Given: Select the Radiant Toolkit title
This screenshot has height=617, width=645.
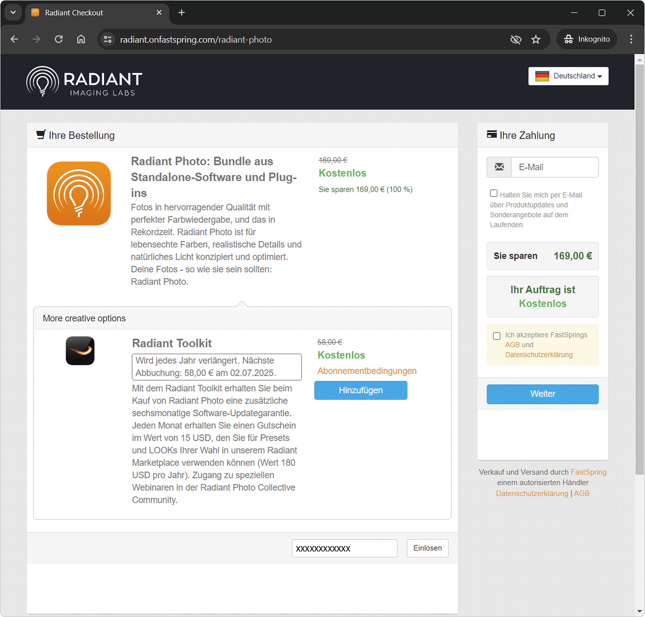Looking at the screenshot, I should (x=172, y=343).
